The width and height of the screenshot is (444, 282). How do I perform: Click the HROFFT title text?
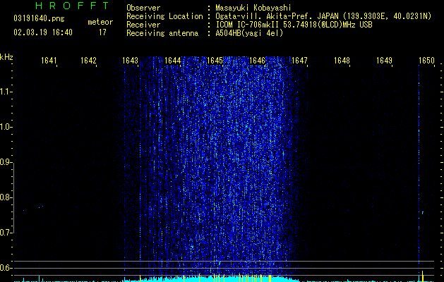click(x=73, y=6)
